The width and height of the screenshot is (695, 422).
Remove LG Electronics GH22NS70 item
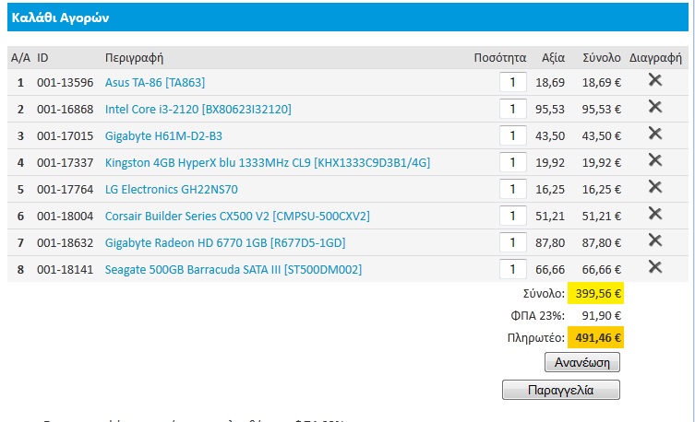pos(655,187)
